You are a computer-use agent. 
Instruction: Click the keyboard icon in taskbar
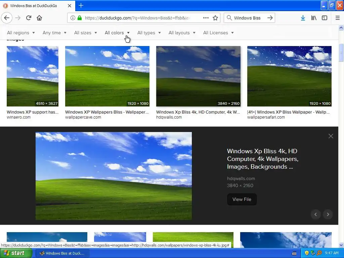tap(294, 253)
